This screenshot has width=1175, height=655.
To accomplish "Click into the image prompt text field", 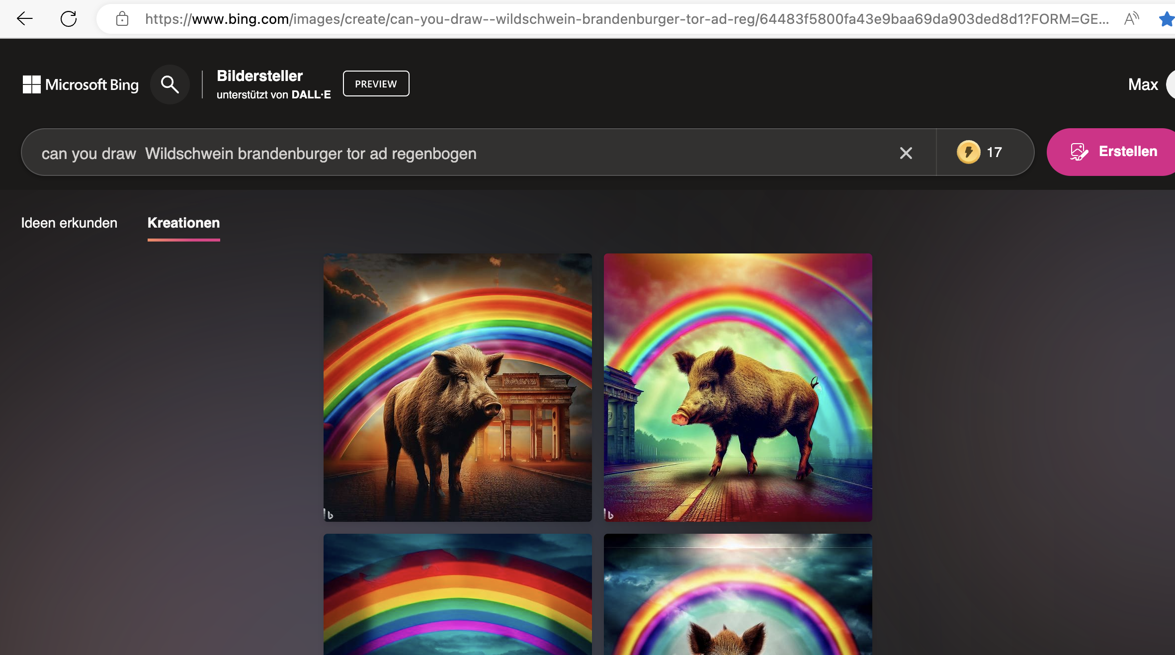I will click(x=447, y=153).
